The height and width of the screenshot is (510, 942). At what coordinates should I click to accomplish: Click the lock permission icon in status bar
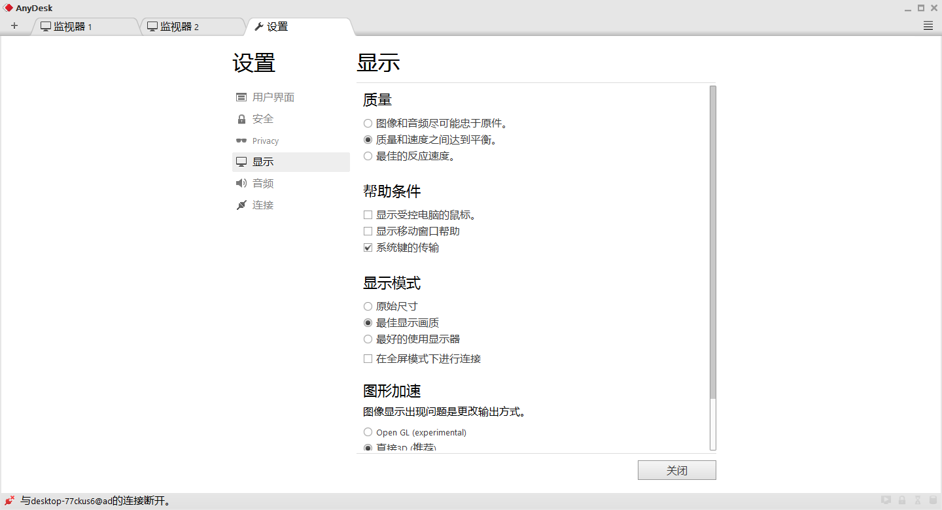pyautogui.click(x=901, y=500)
